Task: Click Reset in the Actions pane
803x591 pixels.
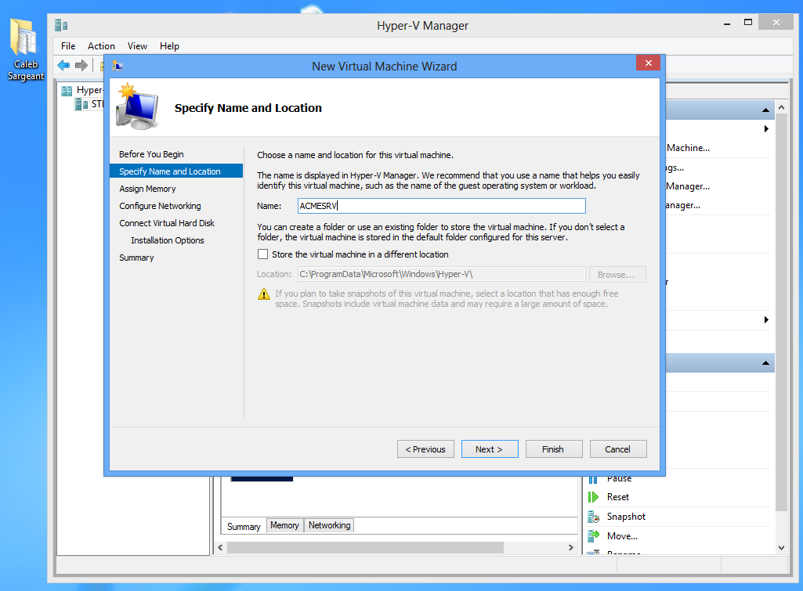Action: [x=617, y=497]
